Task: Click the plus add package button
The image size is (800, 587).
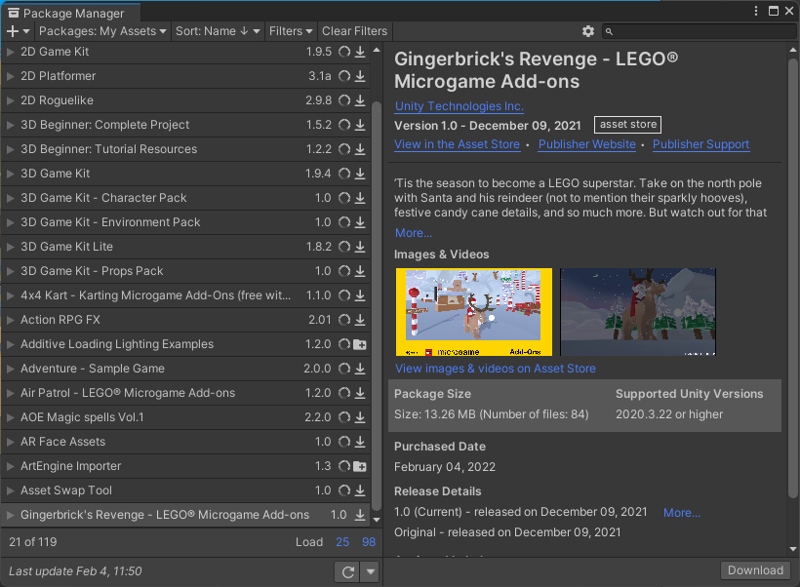Action: point(18,31)
